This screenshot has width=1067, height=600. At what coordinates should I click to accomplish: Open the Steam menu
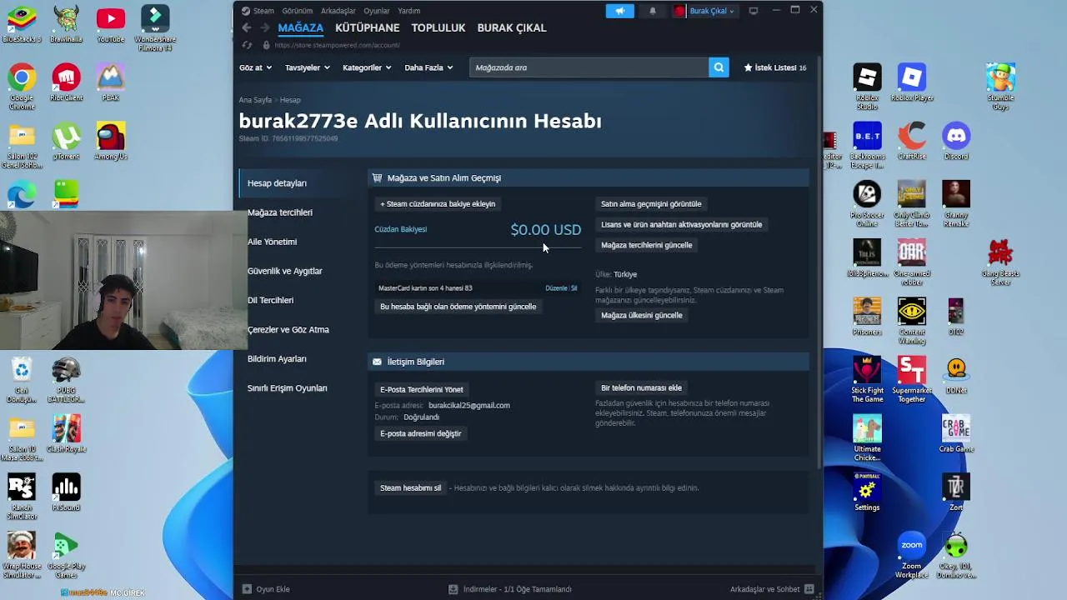coord(263,11)
